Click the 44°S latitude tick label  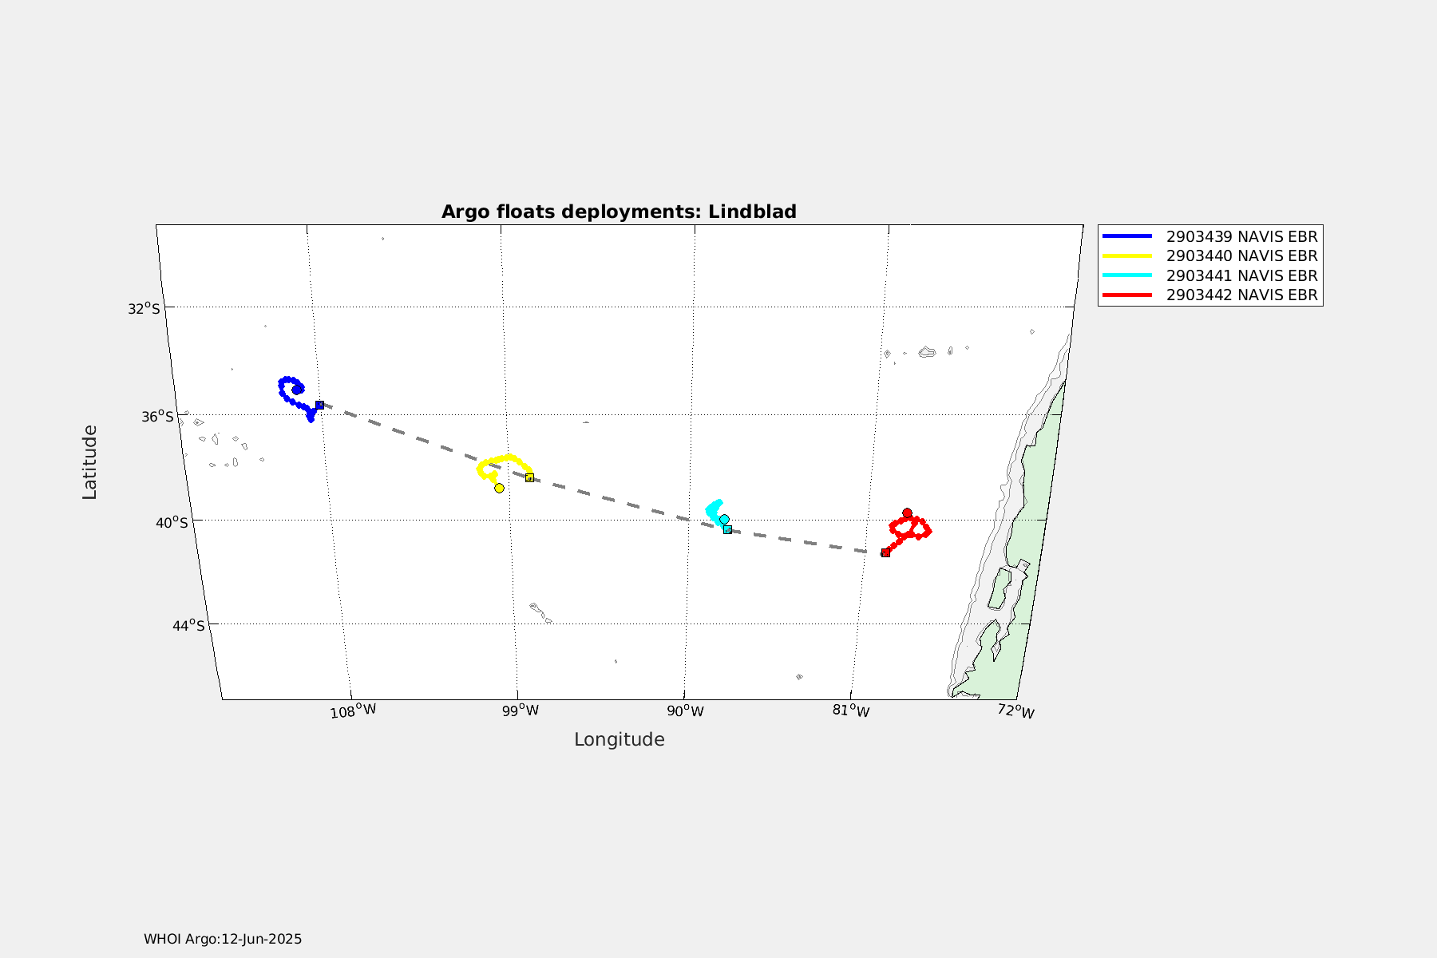188,625
